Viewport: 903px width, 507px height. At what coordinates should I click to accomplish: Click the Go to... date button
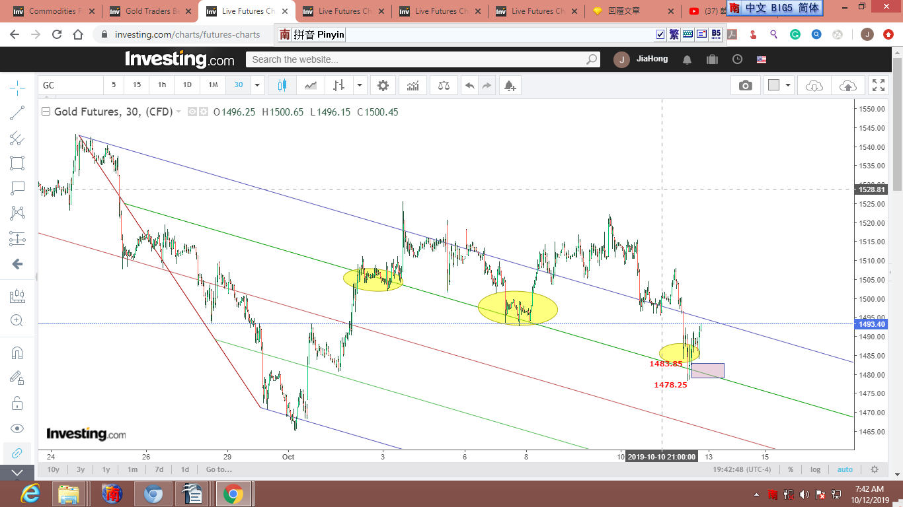[219, 469]
